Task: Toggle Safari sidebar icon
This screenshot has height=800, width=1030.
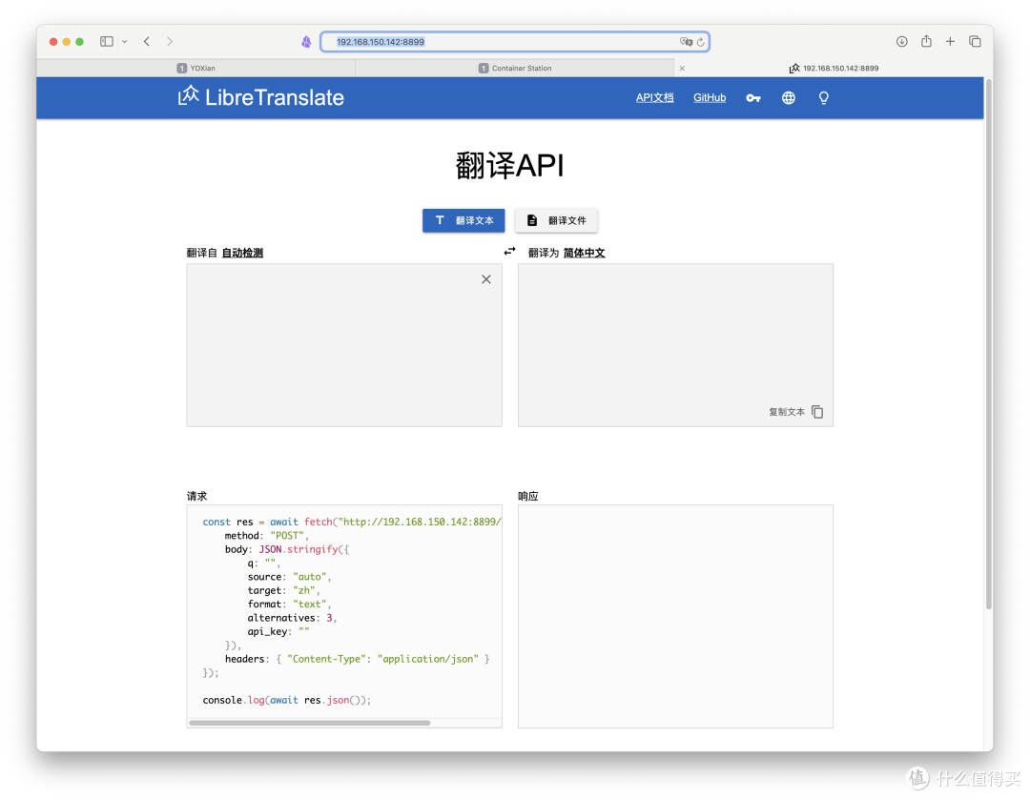Action: pyautogui.click(x=107, y=41)
